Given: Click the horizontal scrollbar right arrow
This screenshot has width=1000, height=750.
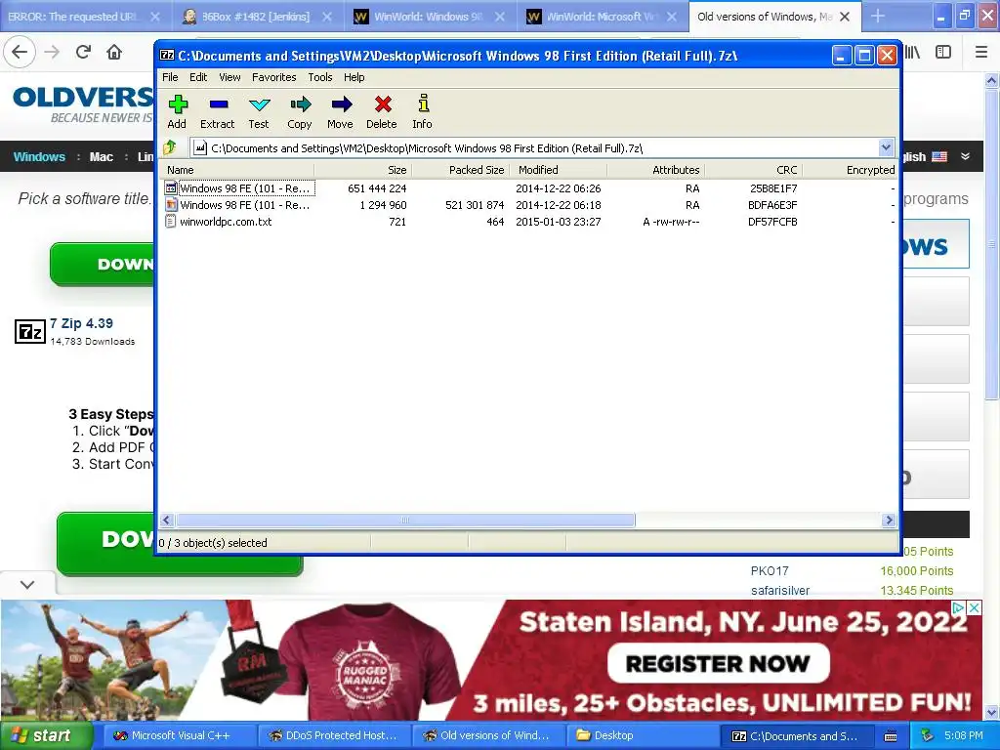Looking at the screenshot, I should click(889, 520).
